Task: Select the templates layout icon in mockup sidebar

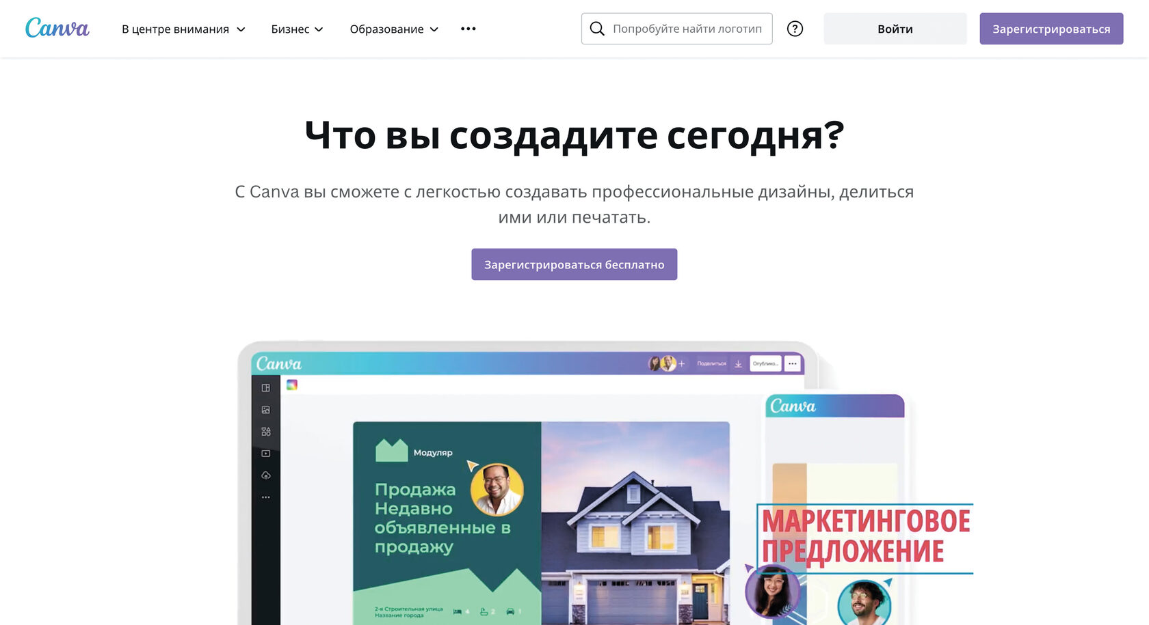Action: (x=266, y=388)
